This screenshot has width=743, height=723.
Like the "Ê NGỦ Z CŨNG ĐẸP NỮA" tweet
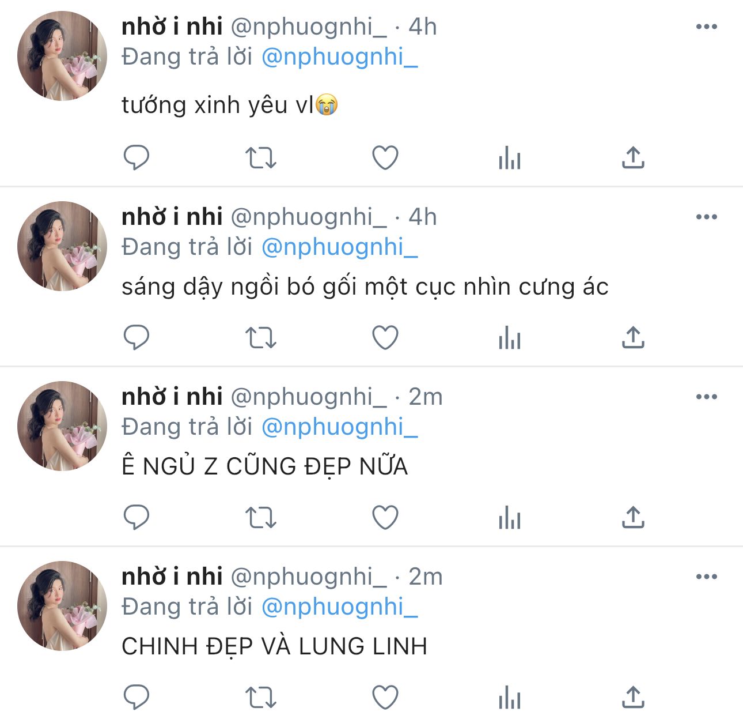[x=385, y=517]
